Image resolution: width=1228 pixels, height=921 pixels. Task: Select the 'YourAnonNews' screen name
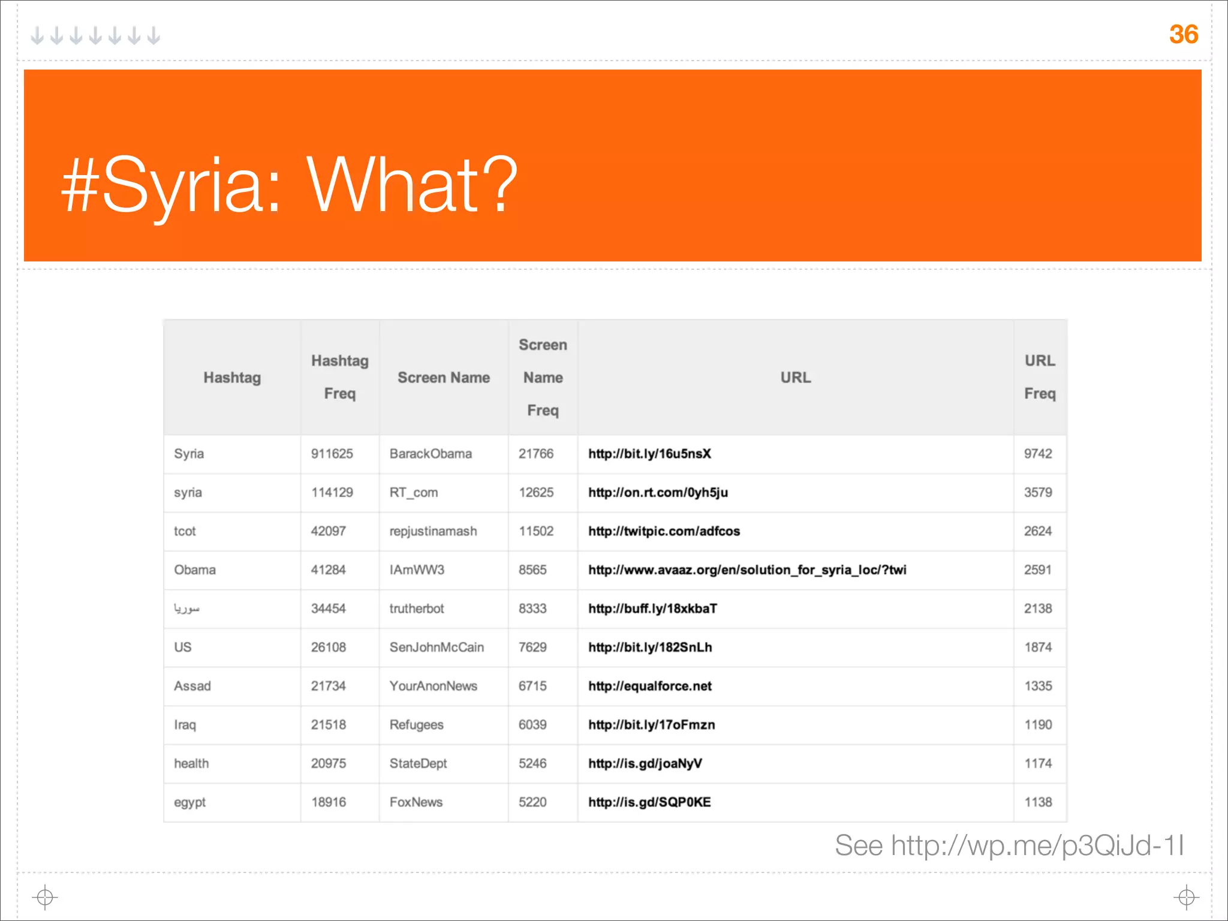pyautogui.click(x=433, y=686)
